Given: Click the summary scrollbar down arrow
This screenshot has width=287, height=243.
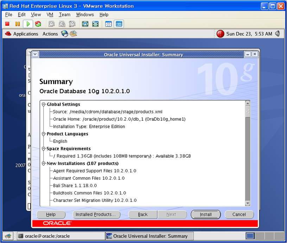Looking at the screenshot, I should click(248, 203).
